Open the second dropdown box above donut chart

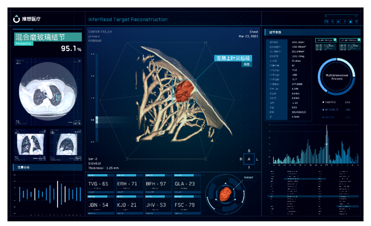tap(350, 41)
